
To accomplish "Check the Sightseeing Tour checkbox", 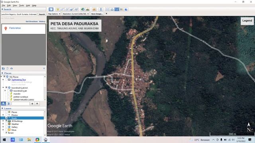I will point(6,79).
